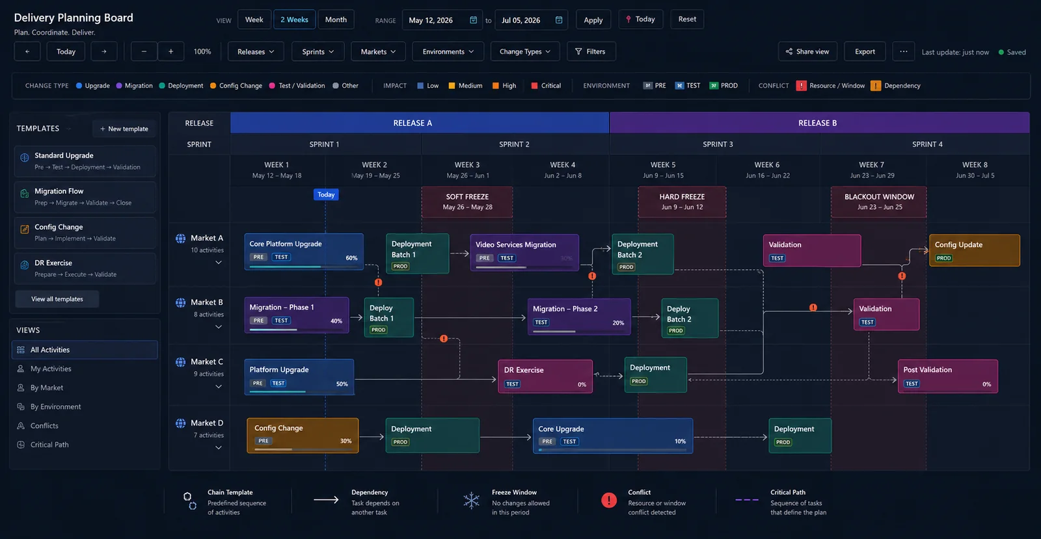Viewport: 1041px width, 539px height.
Task: Click the start date field May 12, 2026
Action: tap(442, 20)
